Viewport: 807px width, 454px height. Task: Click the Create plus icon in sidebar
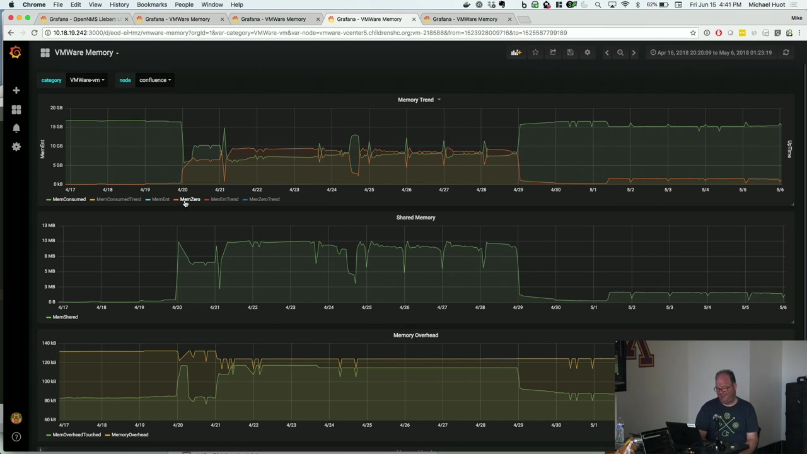16,90
